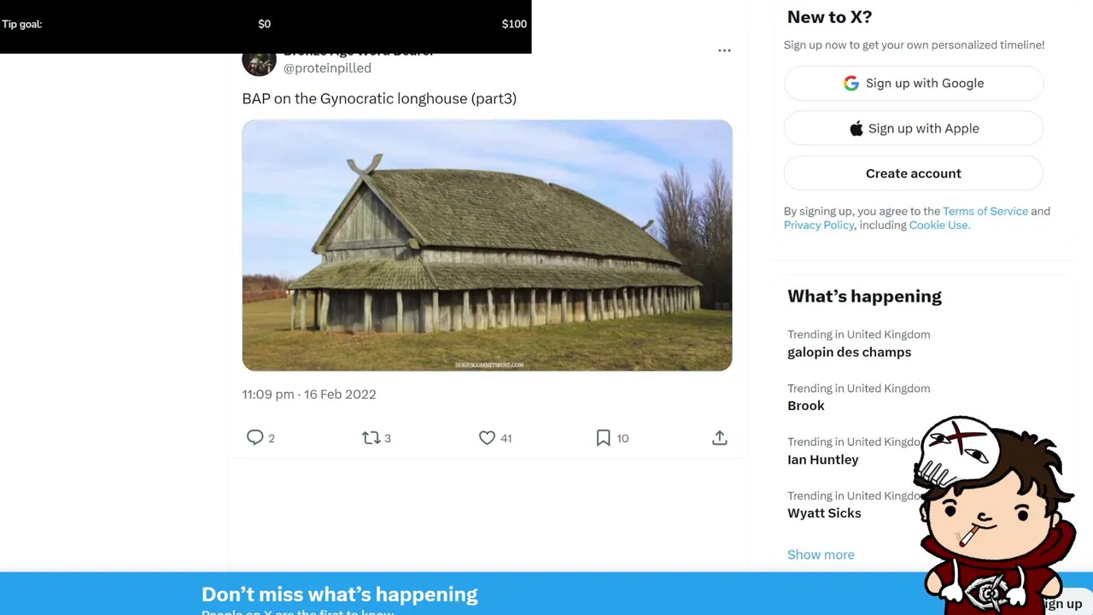Open the Ian Huntley trending topic
Image resolution: width=1093 pixels, height=615 pixels.
pyautogui.click(x=822, y=460)
